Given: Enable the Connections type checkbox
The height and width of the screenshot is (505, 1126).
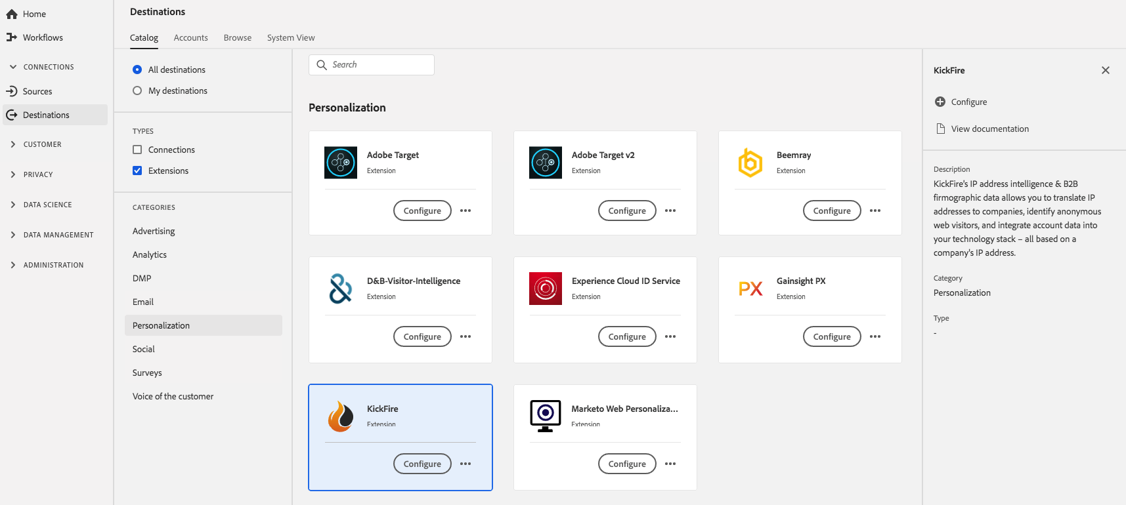Looking at the screenshot, I should [x=137, y=150].
